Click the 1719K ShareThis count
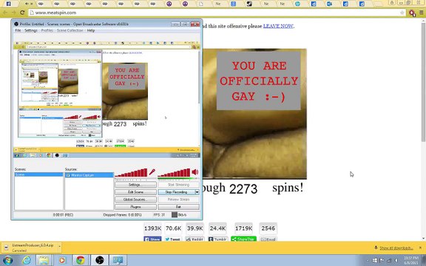The width and height of the screenshot is (426, 266). click(x=244, y=228)
